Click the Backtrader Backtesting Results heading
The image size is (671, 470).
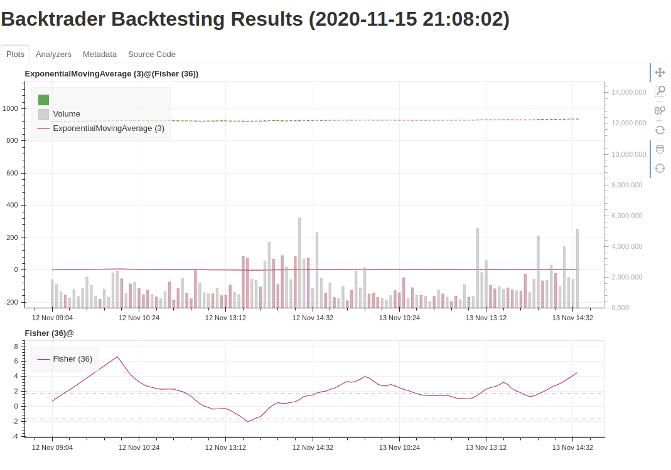[x=255, y=19]
